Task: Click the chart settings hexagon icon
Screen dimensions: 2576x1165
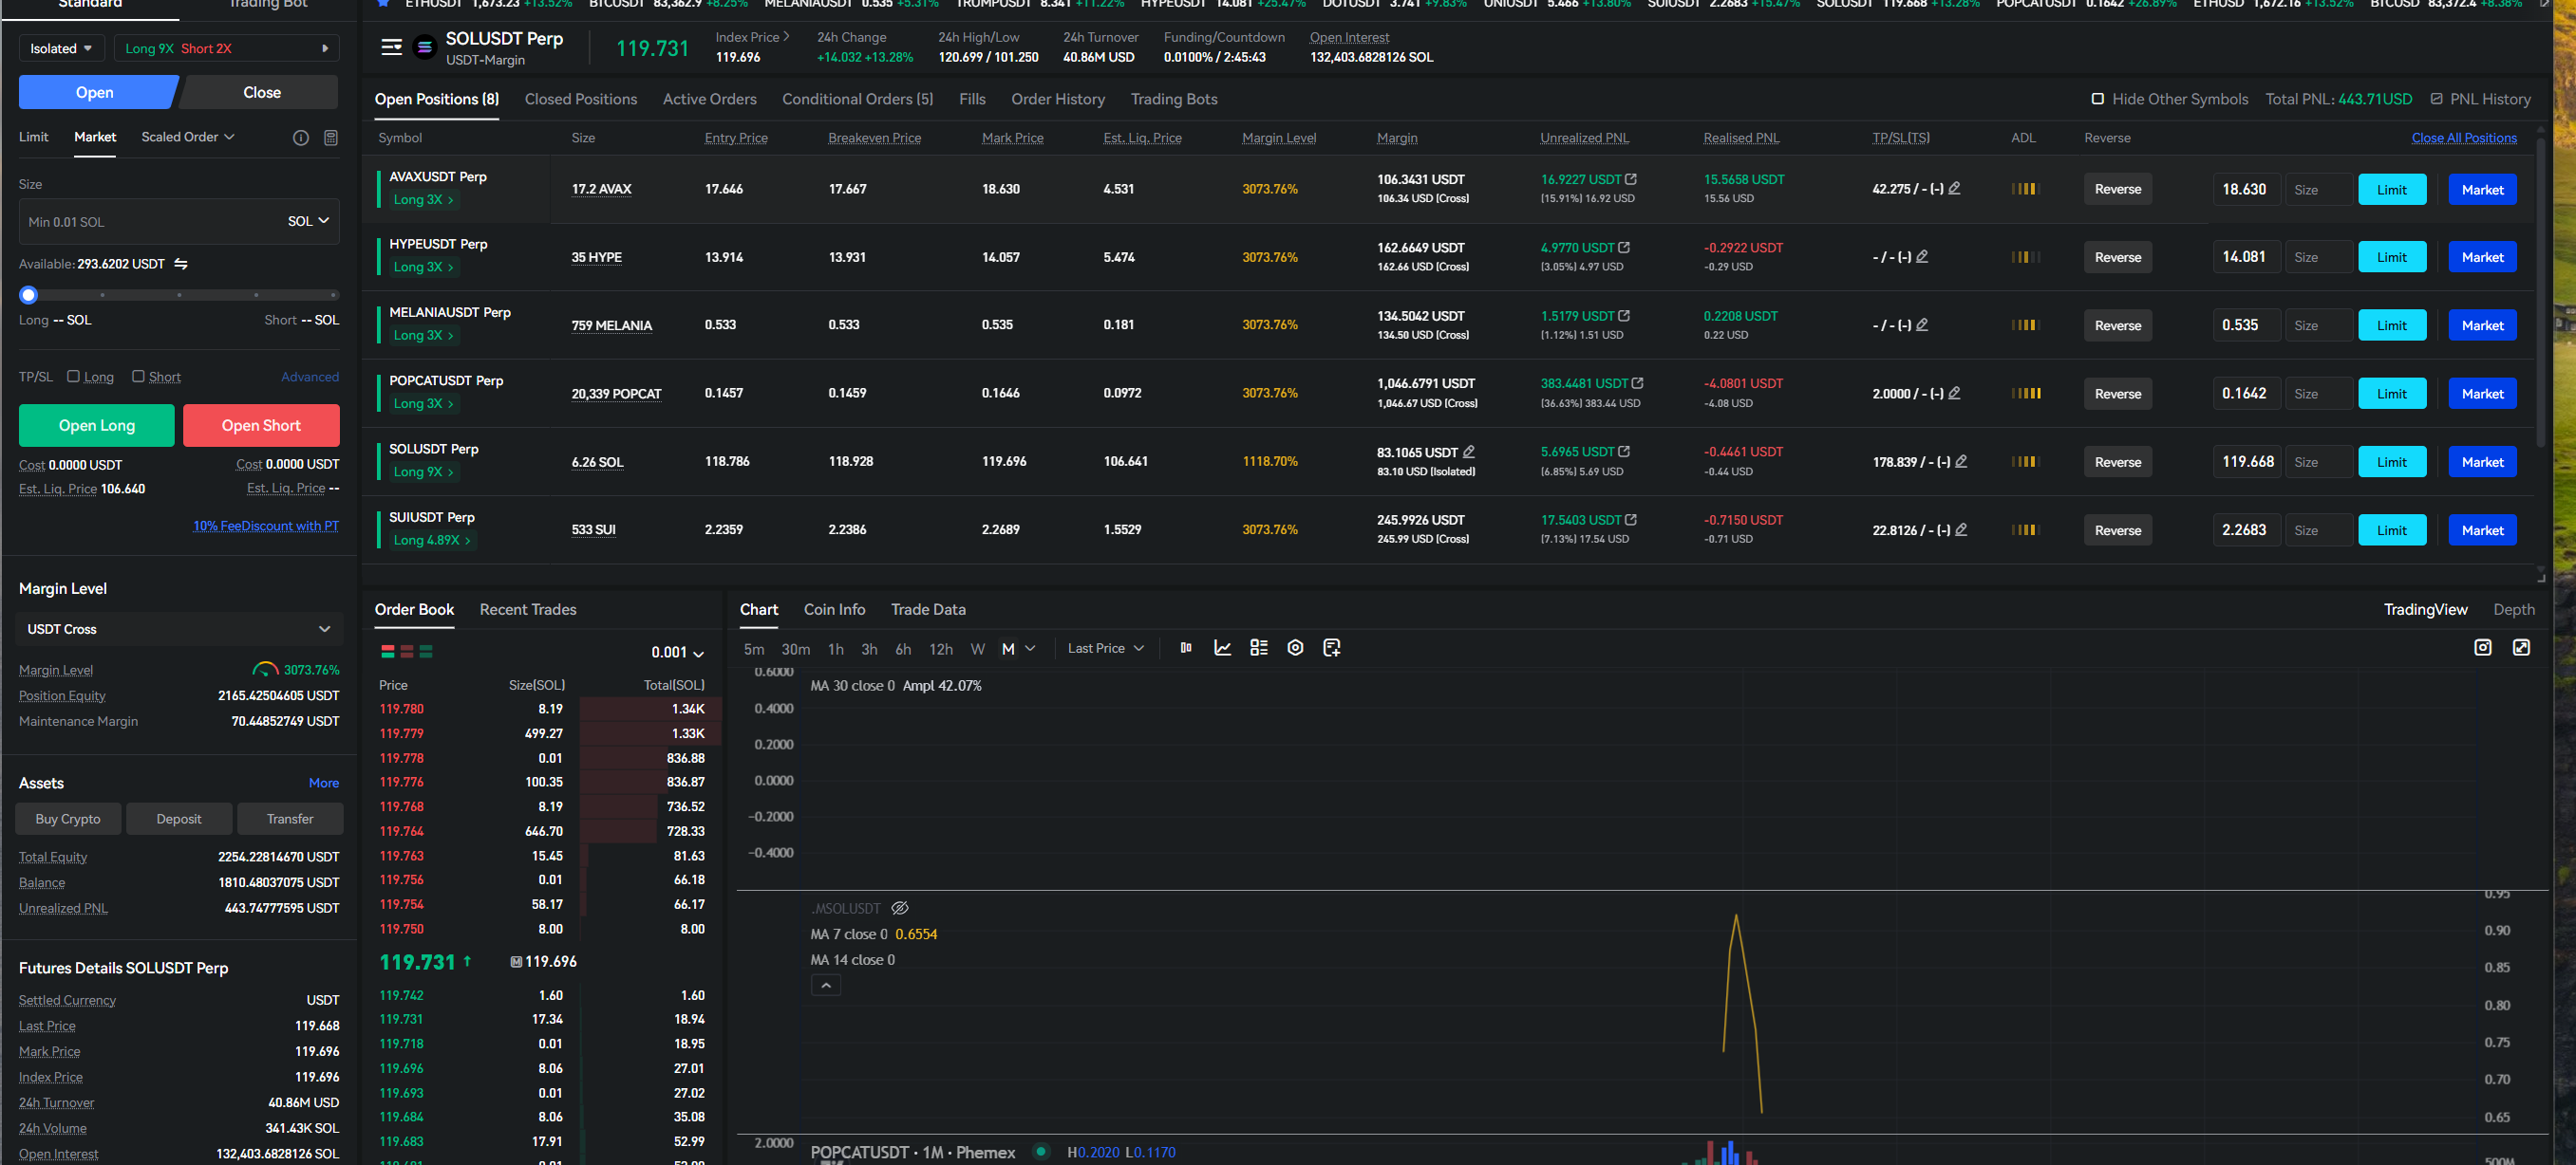Action: (x=1295, y=649)
